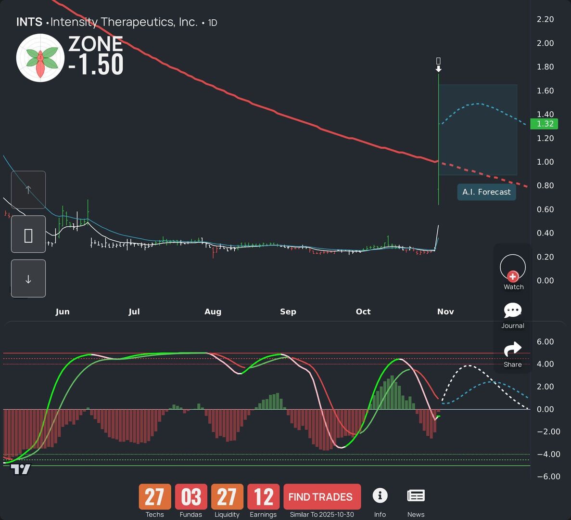Open Techs score tile 27
Screen dimensions: 571x520
coord(155,497)
